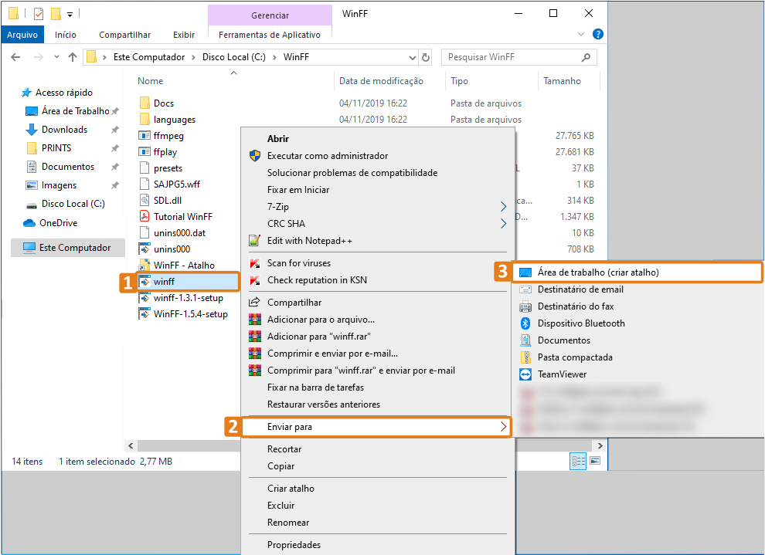Screen dimensions: 765x555
Task: Click the properties checkmark icon in title bar
Action: (x=39, y=14)
